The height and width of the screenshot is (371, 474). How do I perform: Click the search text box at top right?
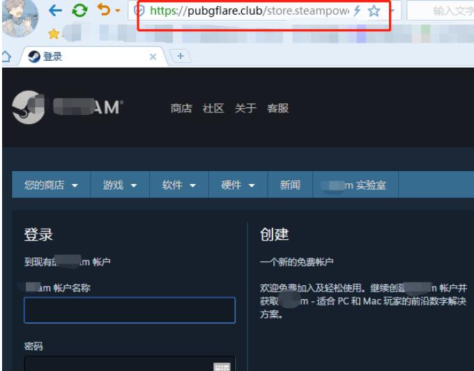[441, 11]
